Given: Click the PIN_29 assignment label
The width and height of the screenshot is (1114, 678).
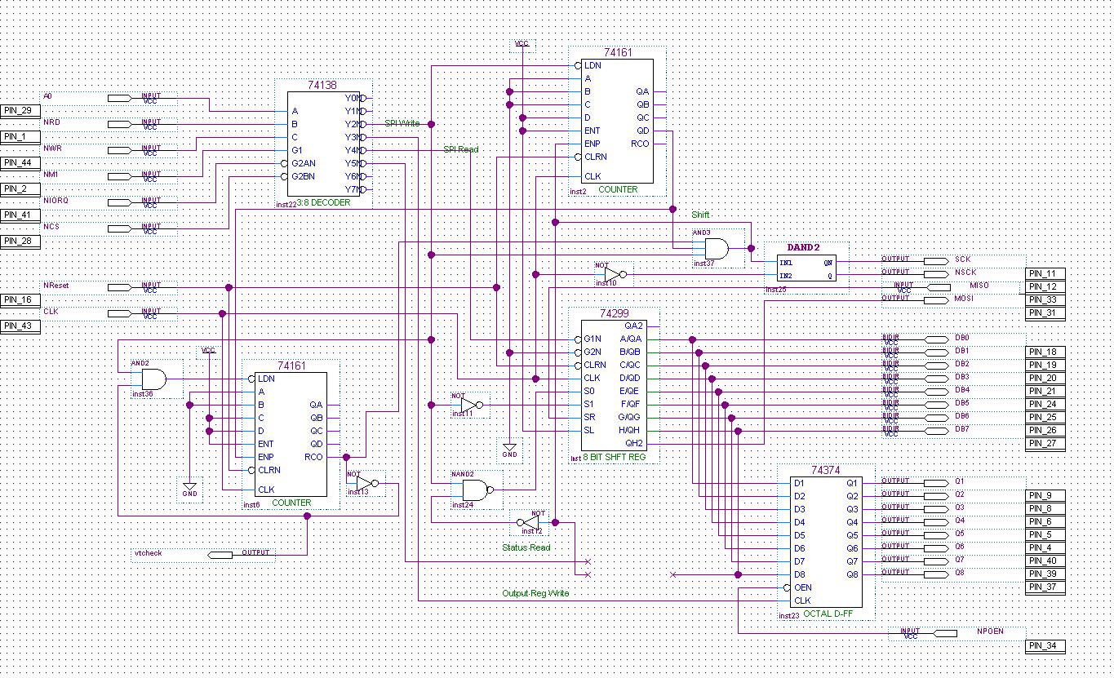Looking at the screenshot, I should pyautogui.click(x=20, y=110).
